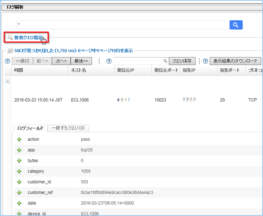Click the plus icon next to customer_id
The height and width of the screenshot is (216, 263).
pos(19,182)
